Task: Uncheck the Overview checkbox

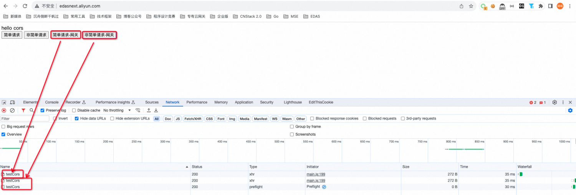Action: [3, 134]
